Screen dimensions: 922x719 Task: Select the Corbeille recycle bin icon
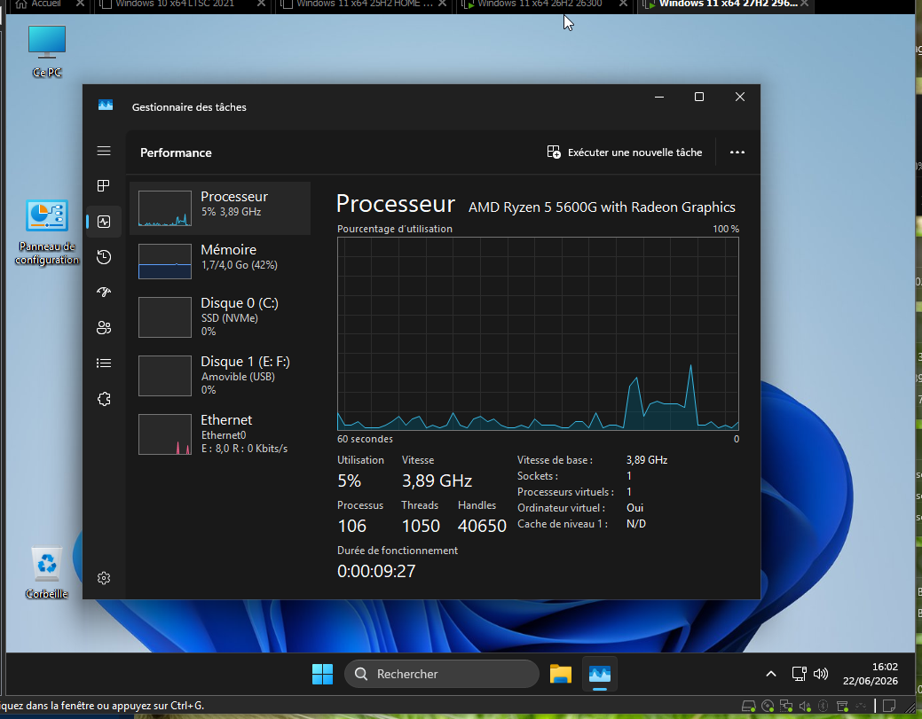(46, 573)
